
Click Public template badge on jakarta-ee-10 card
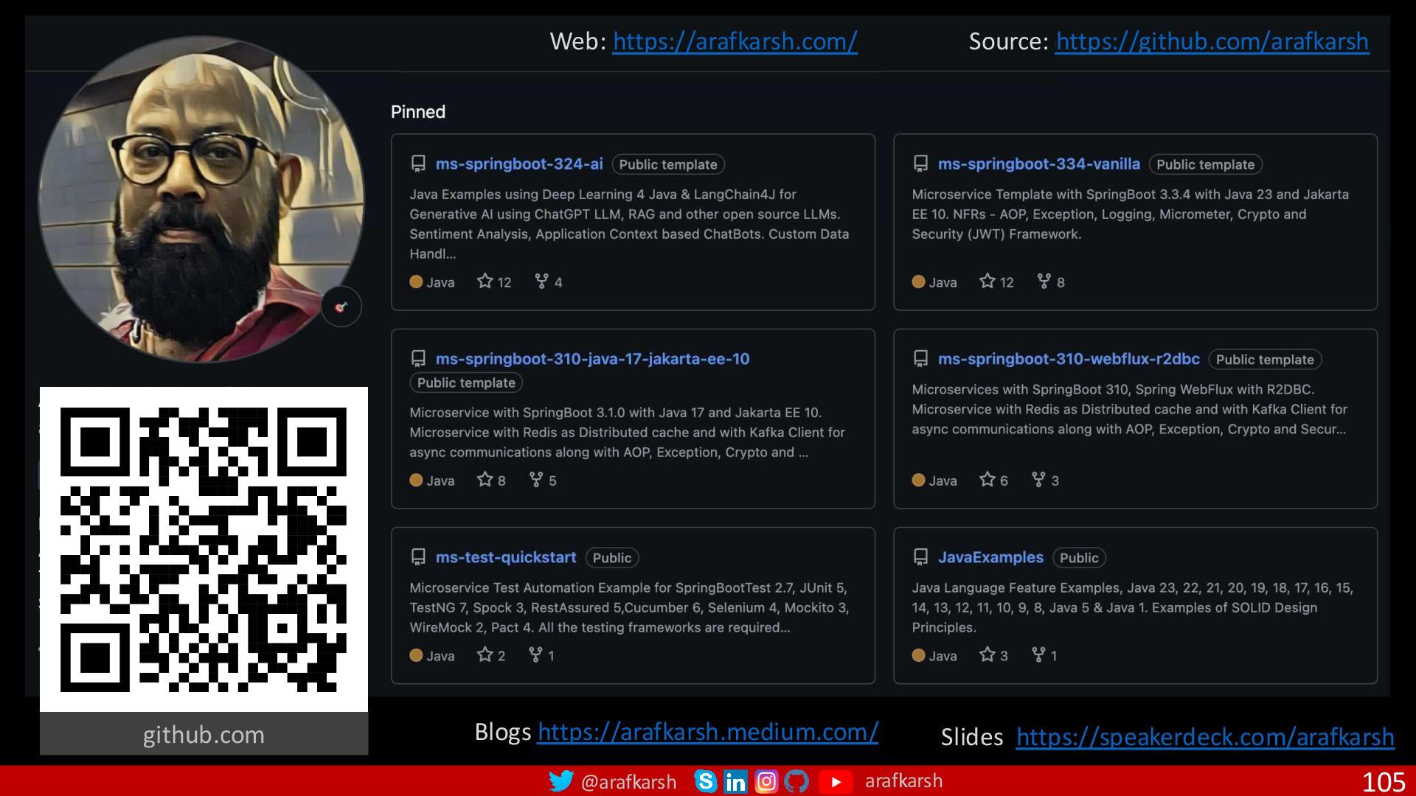point(466,383)
